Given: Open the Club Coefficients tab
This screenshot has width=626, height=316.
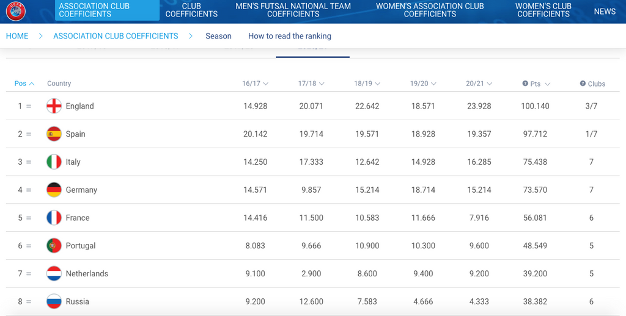Looking at the screenshot, I should coord(191,10).
